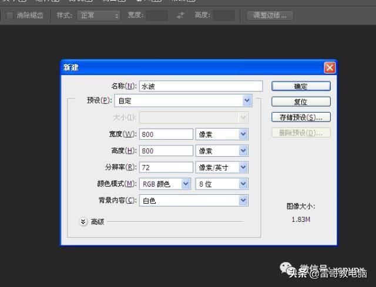Click the swap width and height icon
Image resolution: width=376 pixels, height=287 pixels.
[x=180, y=16]
